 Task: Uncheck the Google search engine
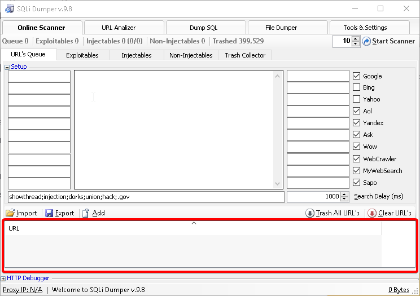click(356, 76)
